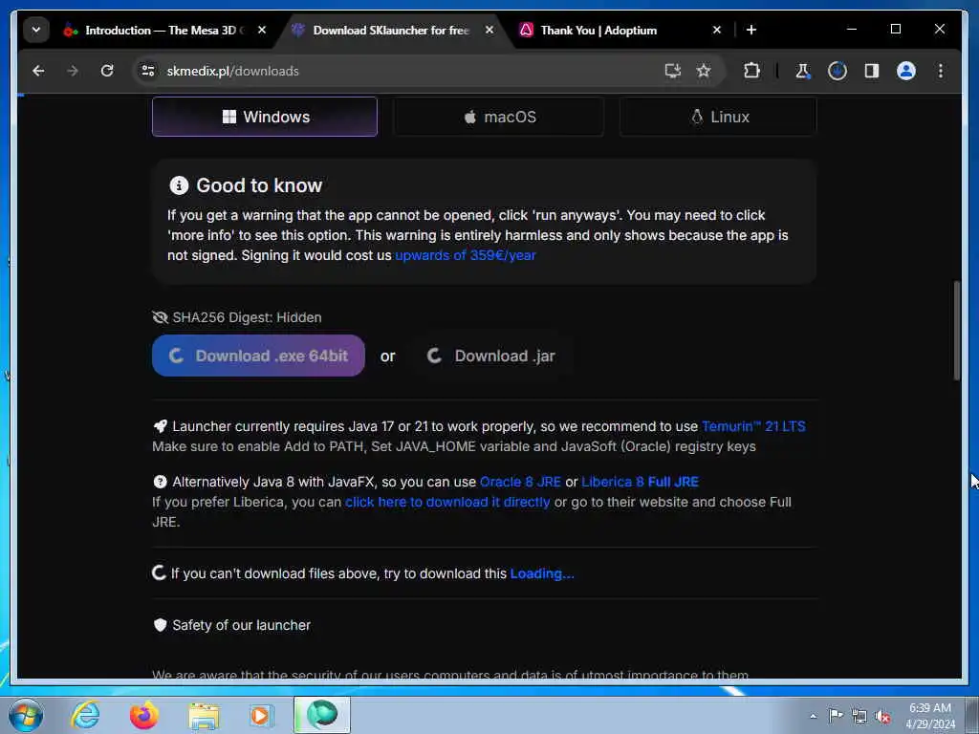Toggle the browser side panel

[x=872, y=71]
